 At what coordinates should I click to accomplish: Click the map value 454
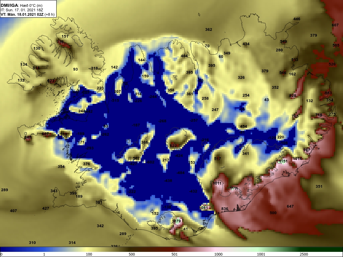(x=244, y=126)
